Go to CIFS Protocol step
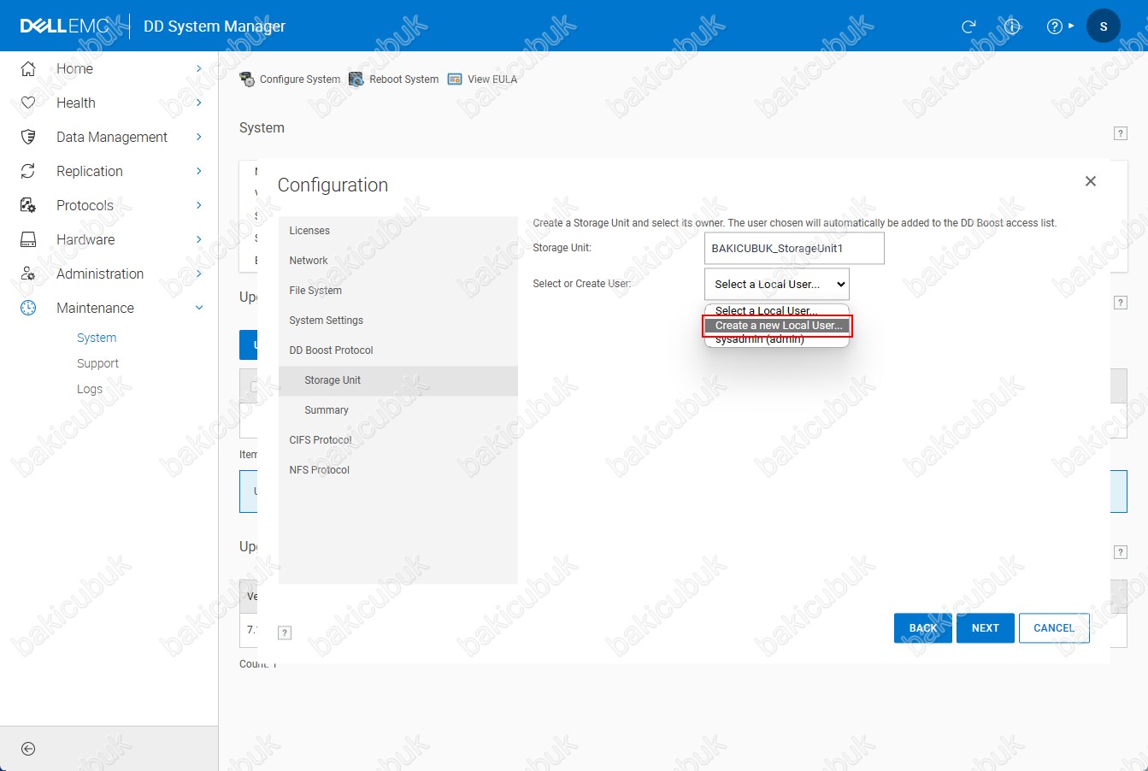 (398, 440)
